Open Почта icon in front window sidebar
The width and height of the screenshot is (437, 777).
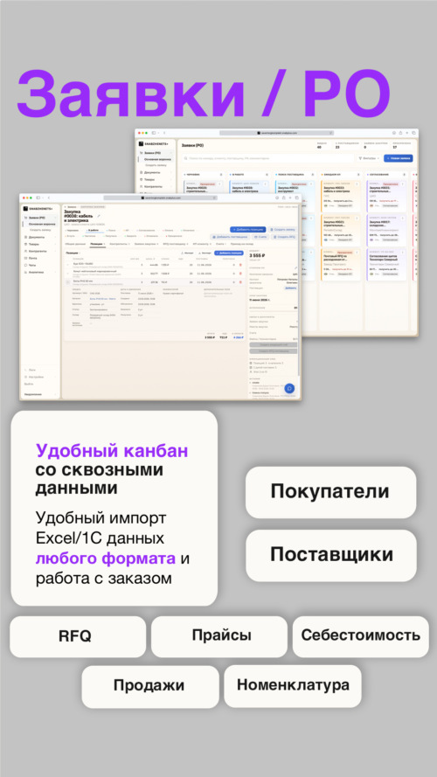[x=25, y=258]
